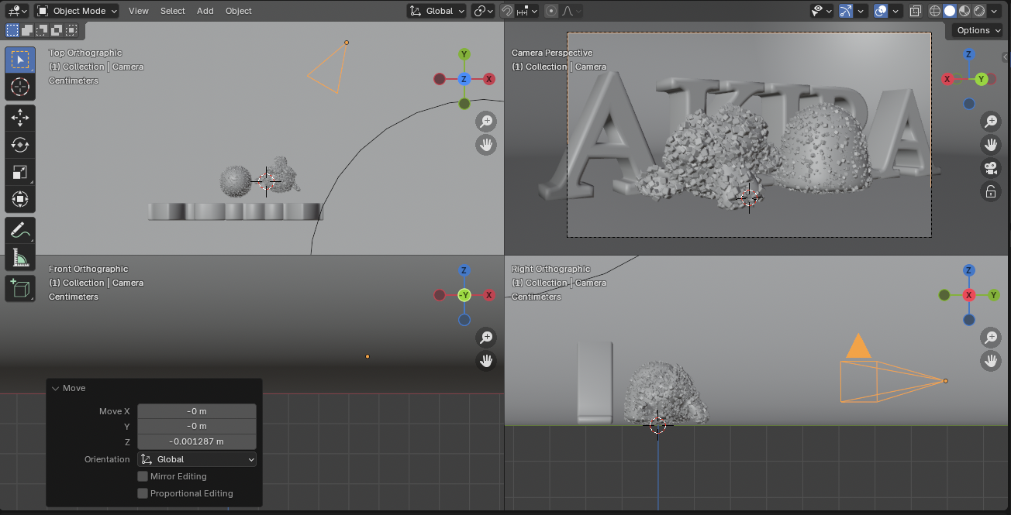Click the Options button
This screenshot has width=1011, height=515.
click(978, 30)
